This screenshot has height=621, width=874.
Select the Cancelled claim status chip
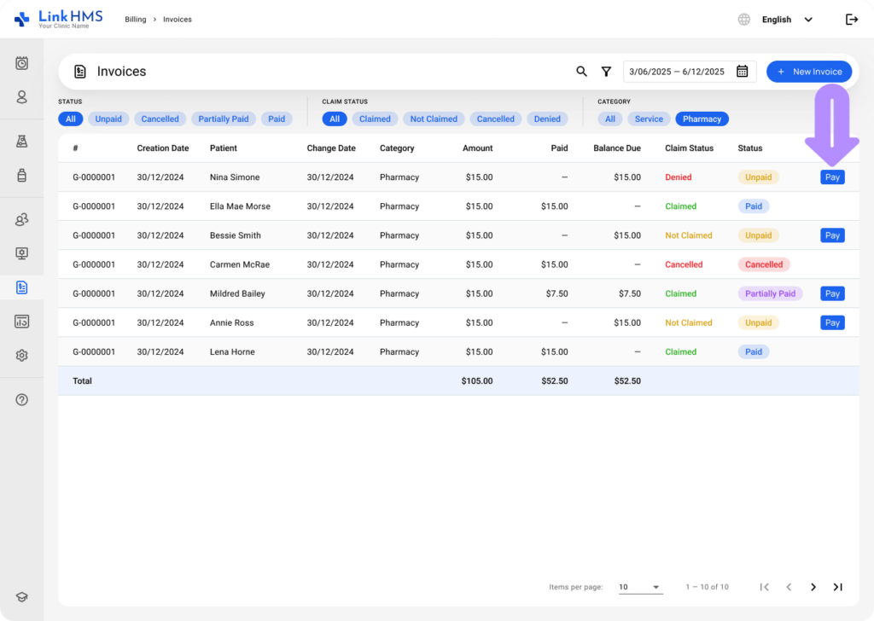pyautogui.click(x=496, y=119)
